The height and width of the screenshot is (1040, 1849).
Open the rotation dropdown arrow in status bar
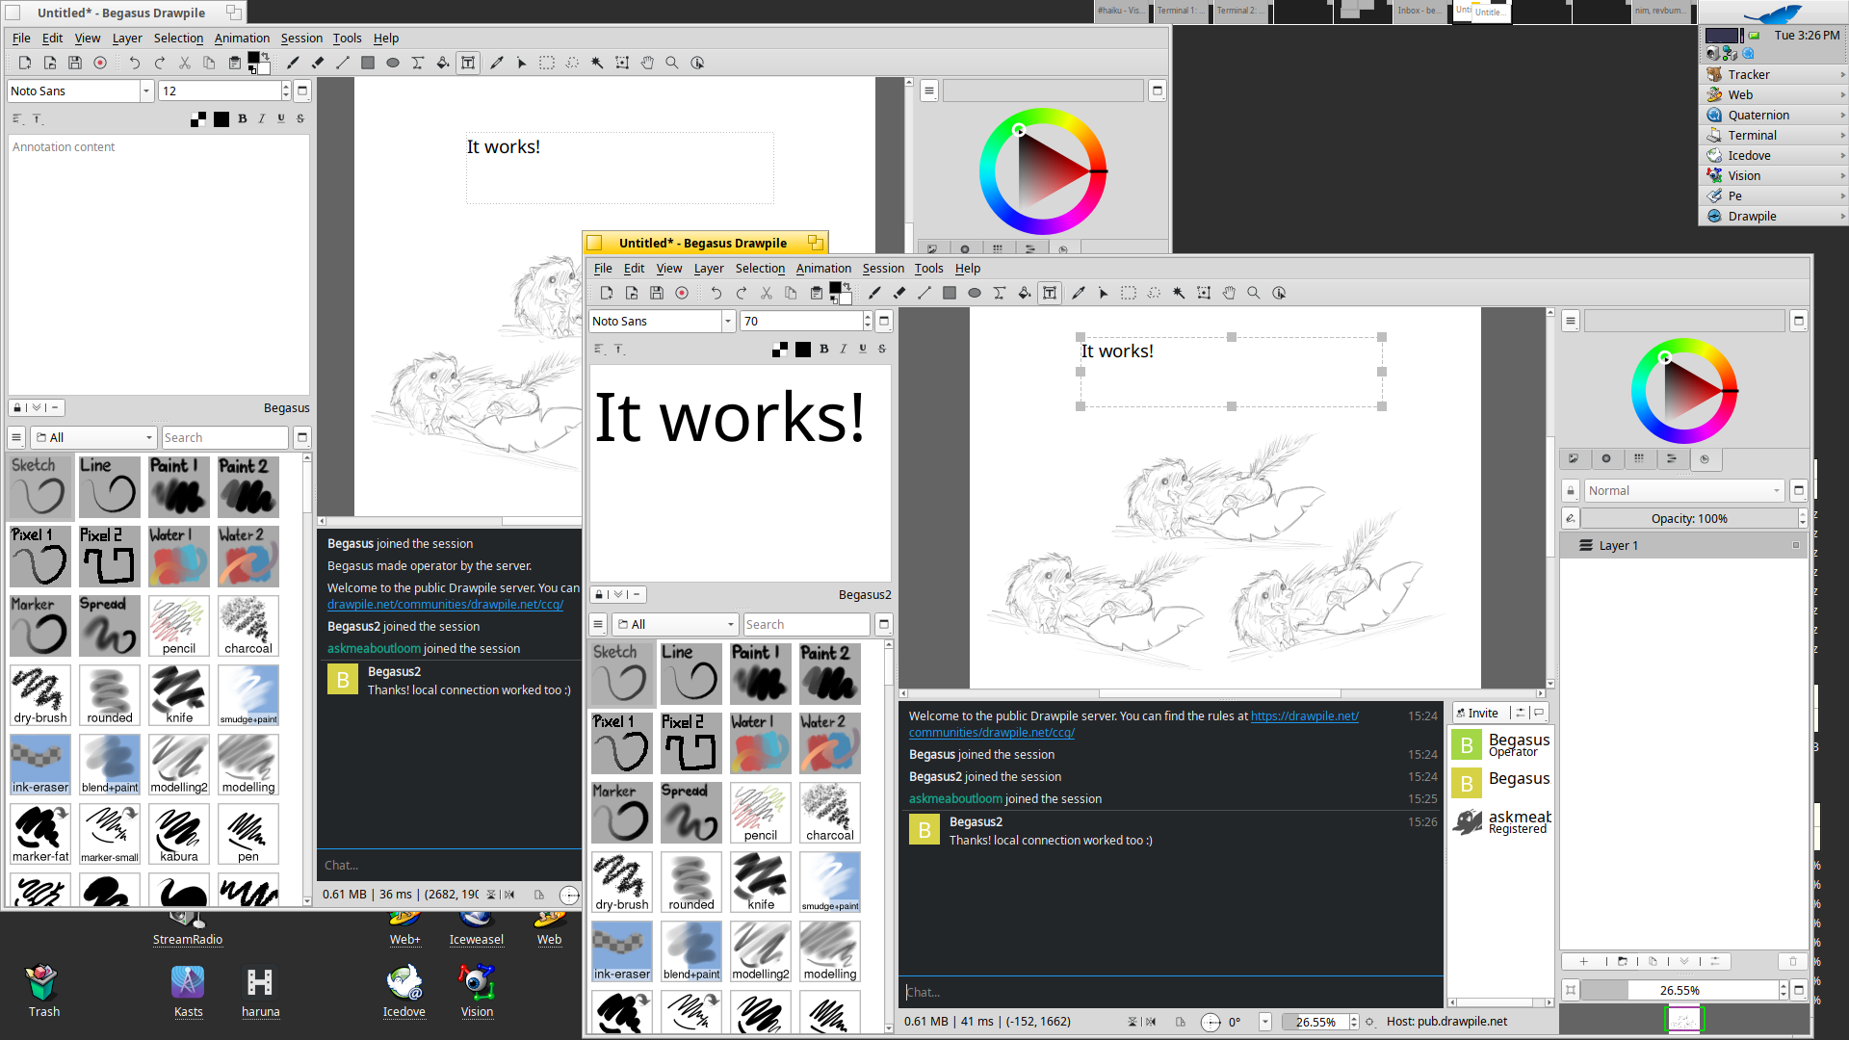pos(1264,1023)
